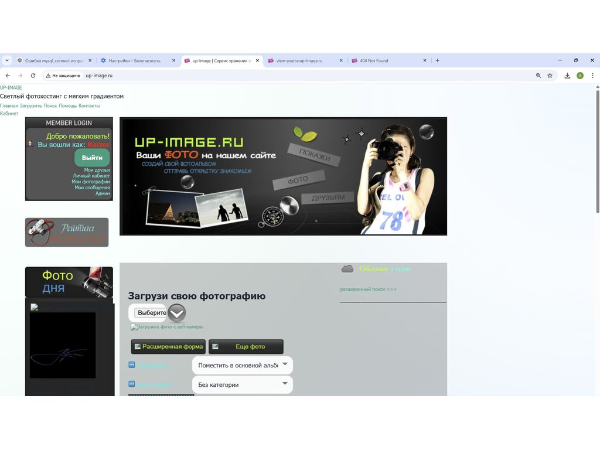
Task: Open the browser tab search dropdown
Action: click(7, 60)
